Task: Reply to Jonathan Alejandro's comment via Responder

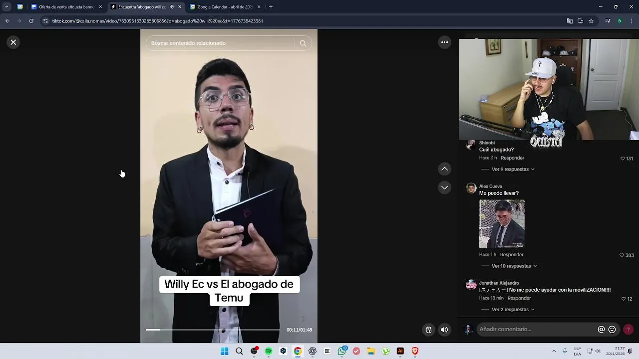Action: (519, 298)
